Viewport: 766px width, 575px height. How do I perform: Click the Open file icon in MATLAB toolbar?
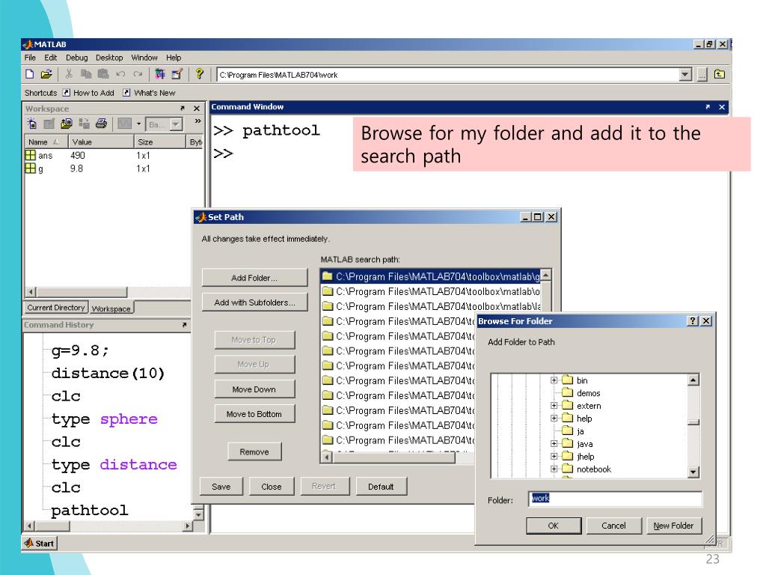click(x=46, y=74)
